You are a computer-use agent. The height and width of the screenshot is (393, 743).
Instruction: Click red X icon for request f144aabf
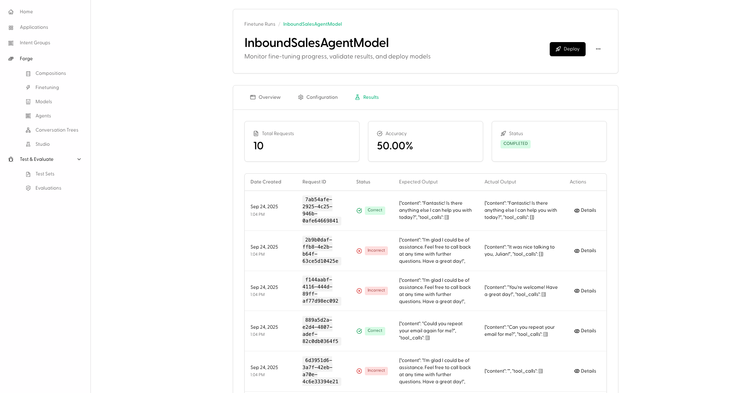click(359, 291)
